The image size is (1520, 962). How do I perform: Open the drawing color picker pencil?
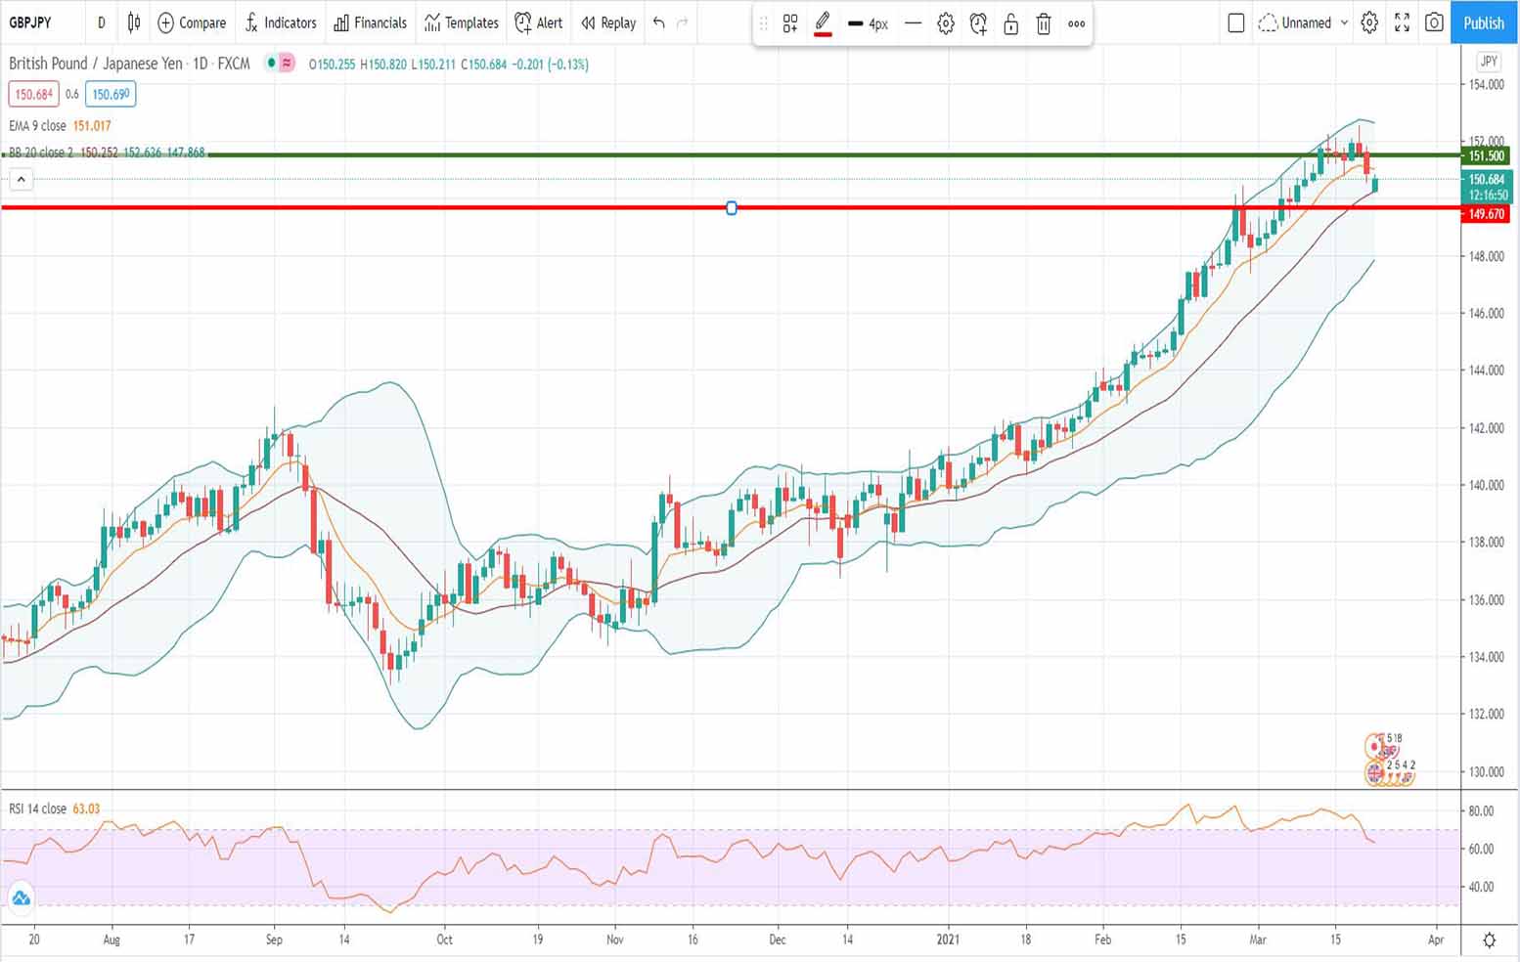click(823, 23)
